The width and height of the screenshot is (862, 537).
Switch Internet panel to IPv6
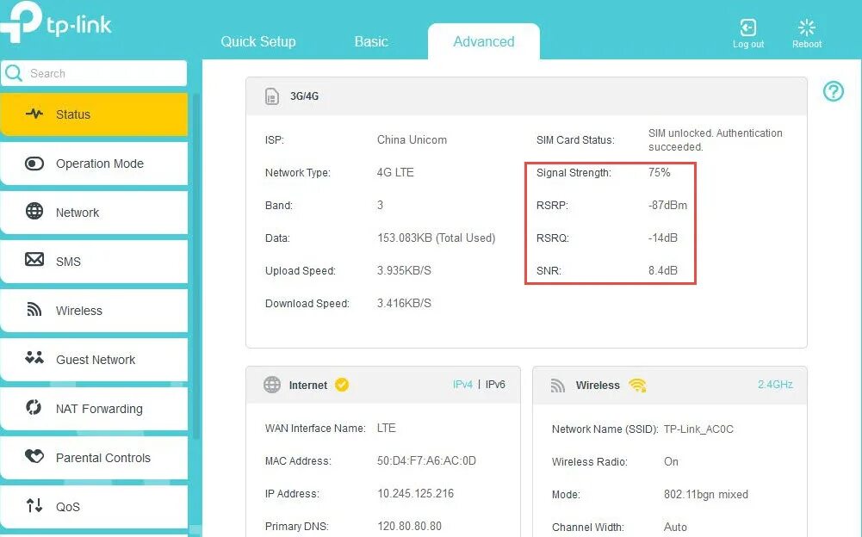495,384
